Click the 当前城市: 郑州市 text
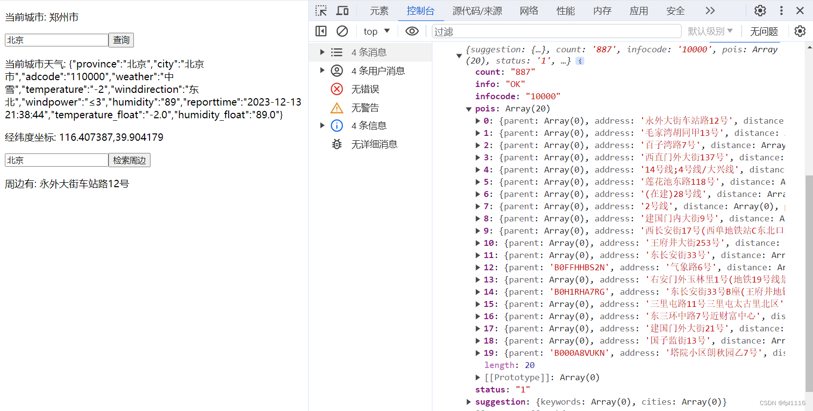This screenshot has width=813, height=411. (x=42, y=17)
